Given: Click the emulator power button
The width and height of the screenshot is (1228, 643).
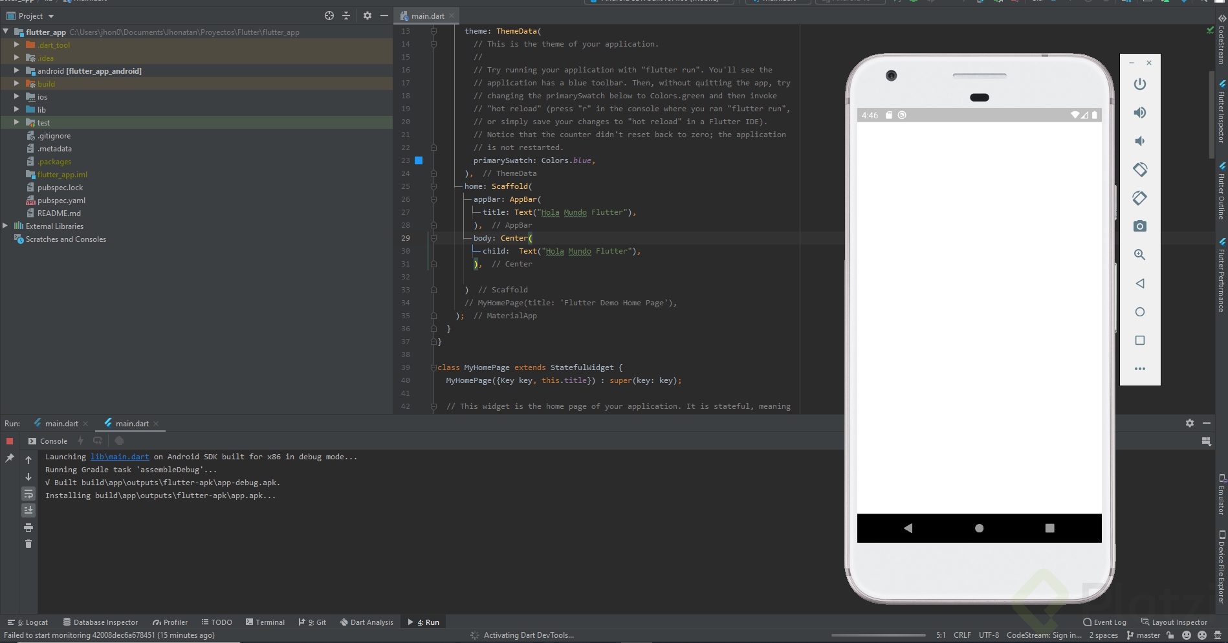Looking at the screenshot, I should point(1140,84).
